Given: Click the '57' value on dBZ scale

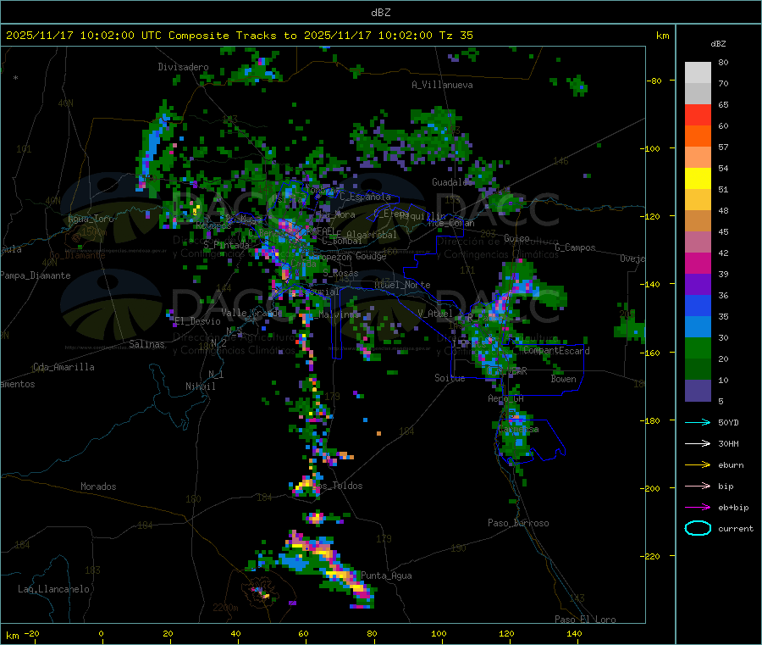Looking at the screenshot, I should click(x=723, y=147).
